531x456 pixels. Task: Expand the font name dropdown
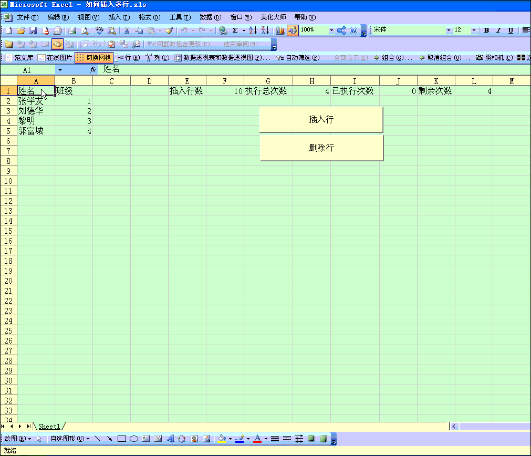[449, 30]
